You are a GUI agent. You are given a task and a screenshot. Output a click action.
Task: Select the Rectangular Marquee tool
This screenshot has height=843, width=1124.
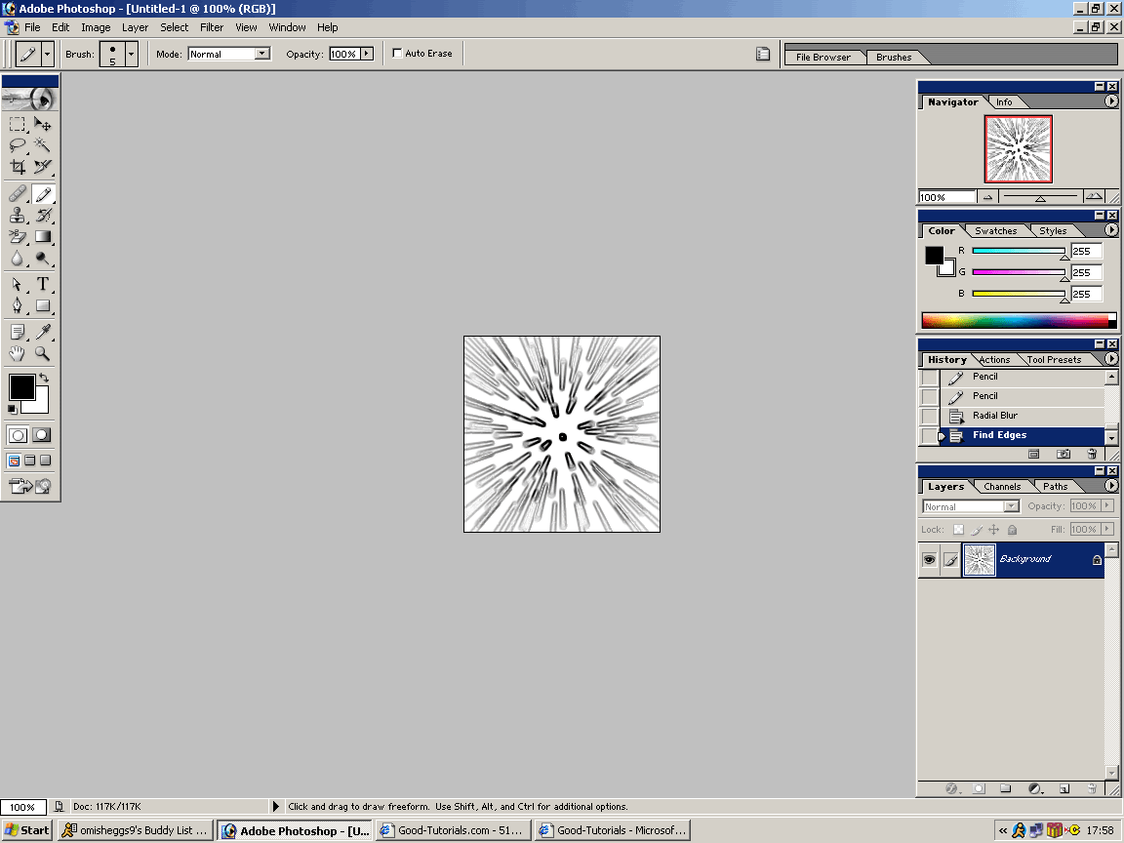click(x=18, y=125)
